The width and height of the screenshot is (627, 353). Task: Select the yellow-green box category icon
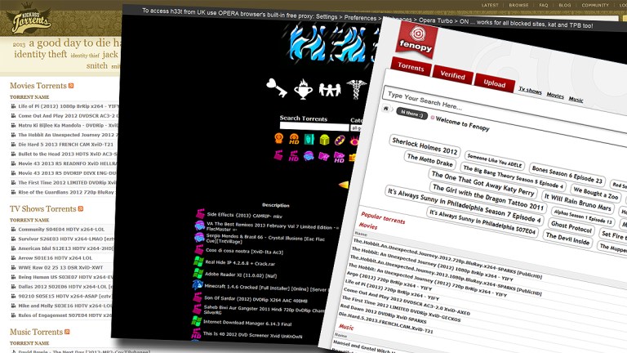[x=324, y=140]
